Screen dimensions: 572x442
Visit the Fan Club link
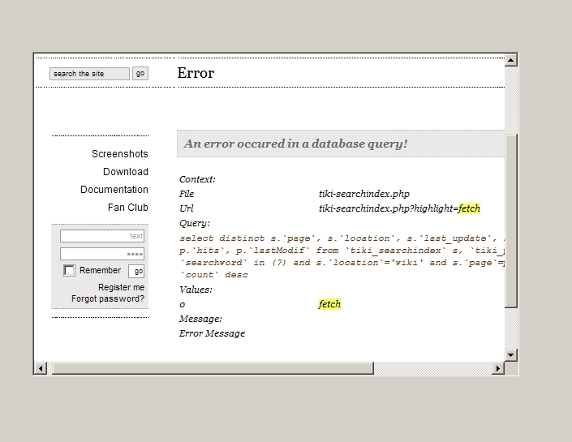[x=127, y=208]
